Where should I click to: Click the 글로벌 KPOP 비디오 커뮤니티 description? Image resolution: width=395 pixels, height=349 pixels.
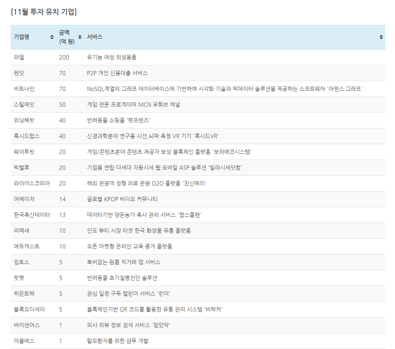click(122, 199)
